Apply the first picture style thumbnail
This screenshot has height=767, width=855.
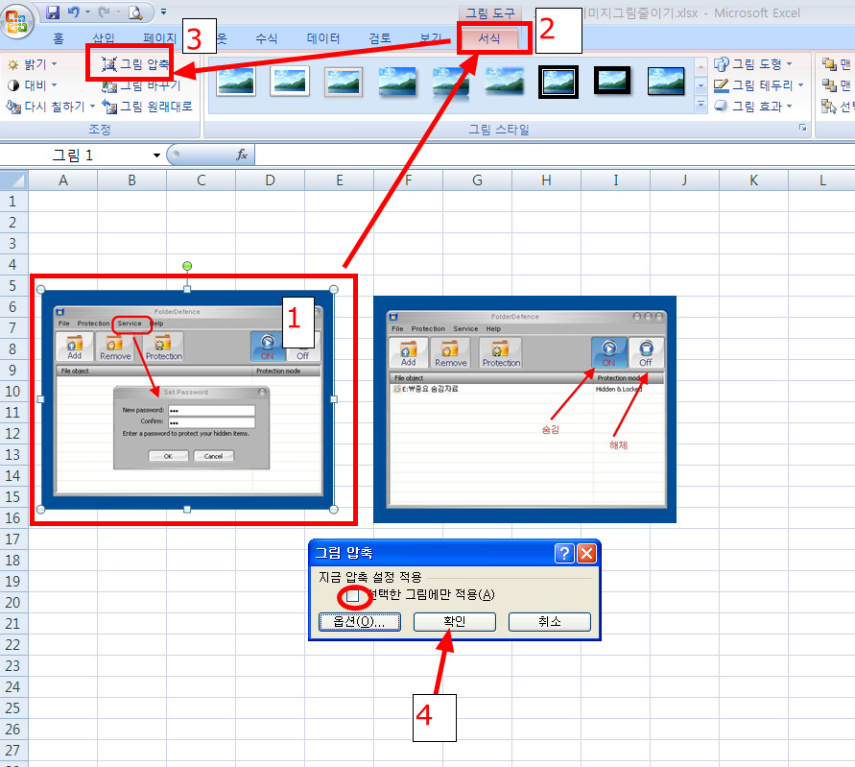point(236,82)
